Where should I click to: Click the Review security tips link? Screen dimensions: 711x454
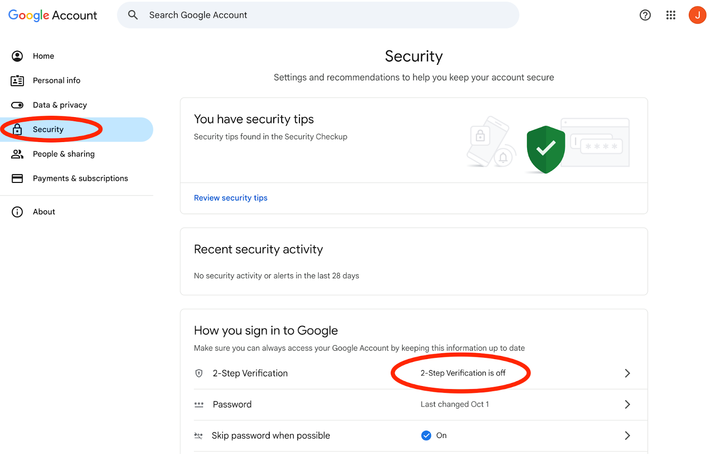(x=230, y=197)
